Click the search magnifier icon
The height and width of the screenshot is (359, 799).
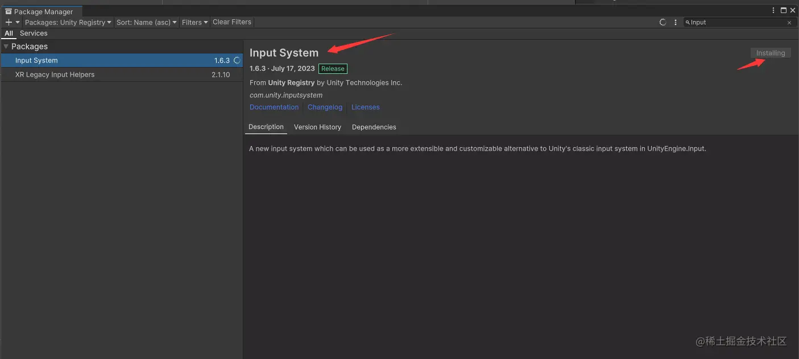pyautogui.click(x=688, y=22)
